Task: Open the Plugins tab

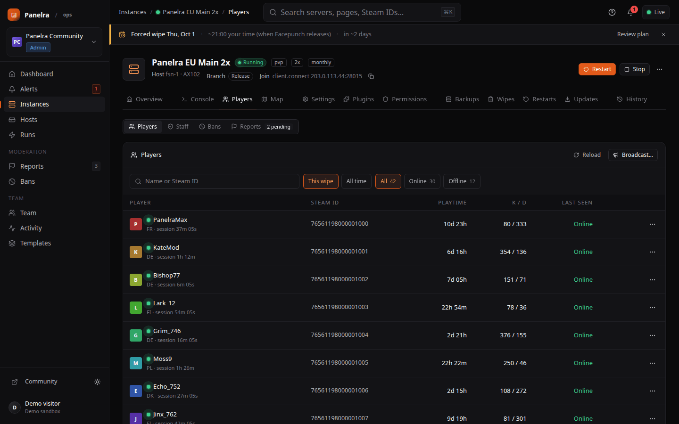Action: pos(359,99)
